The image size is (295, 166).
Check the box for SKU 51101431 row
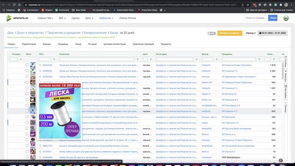(x=27, y=151)
